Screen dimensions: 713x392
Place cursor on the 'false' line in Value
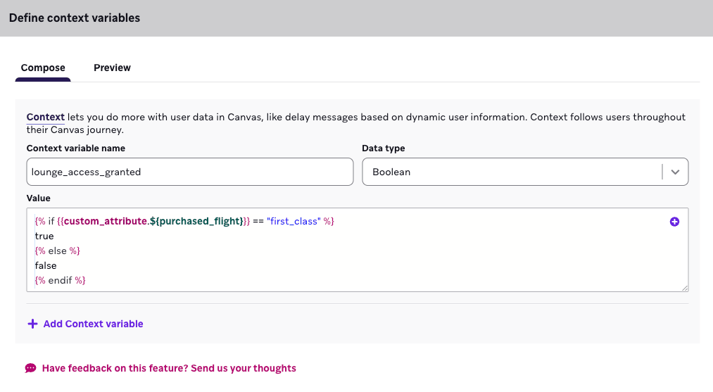[46, 265]
